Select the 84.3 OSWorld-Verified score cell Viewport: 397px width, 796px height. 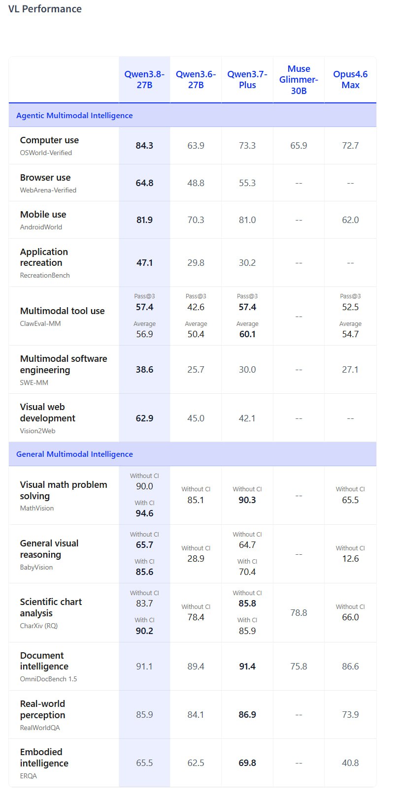(x=144, y=146)
